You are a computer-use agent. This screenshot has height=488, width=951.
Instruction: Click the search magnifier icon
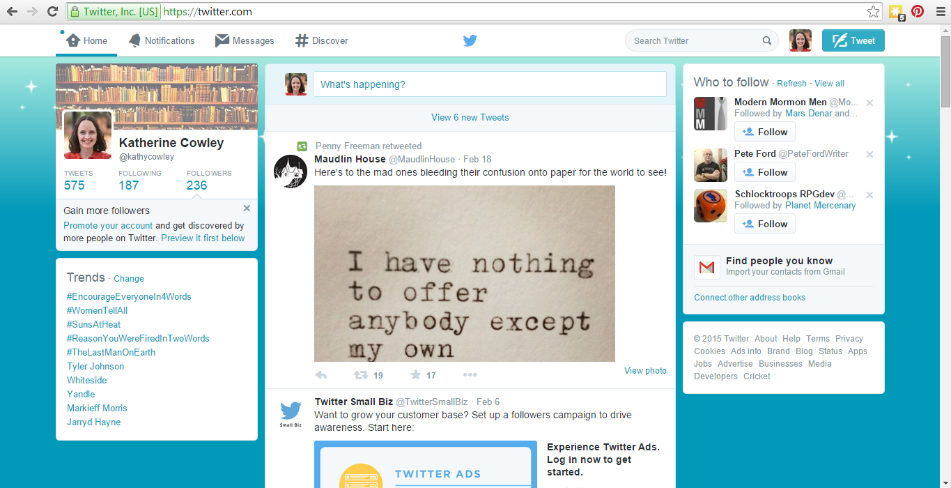(x=767, y=40)
